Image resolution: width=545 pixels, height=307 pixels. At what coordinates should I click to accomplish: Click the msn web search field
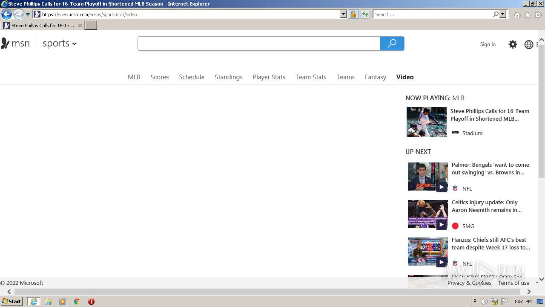(x=259, y=43)
